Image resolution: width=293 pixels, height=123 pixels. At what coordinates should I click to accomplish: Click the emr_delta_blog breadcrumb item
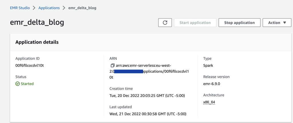(82, 8)
